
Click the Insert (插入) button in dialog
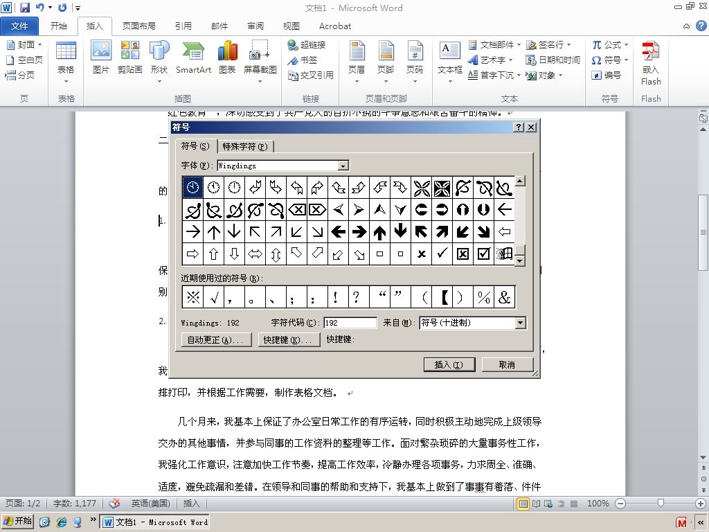[x=449, y=364]
